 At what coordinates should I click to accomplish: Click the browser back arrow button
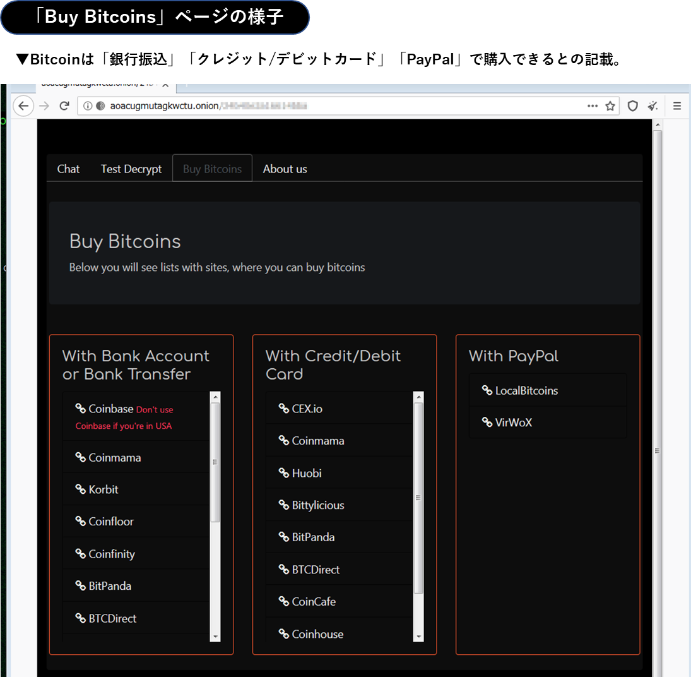click(23, 106)
